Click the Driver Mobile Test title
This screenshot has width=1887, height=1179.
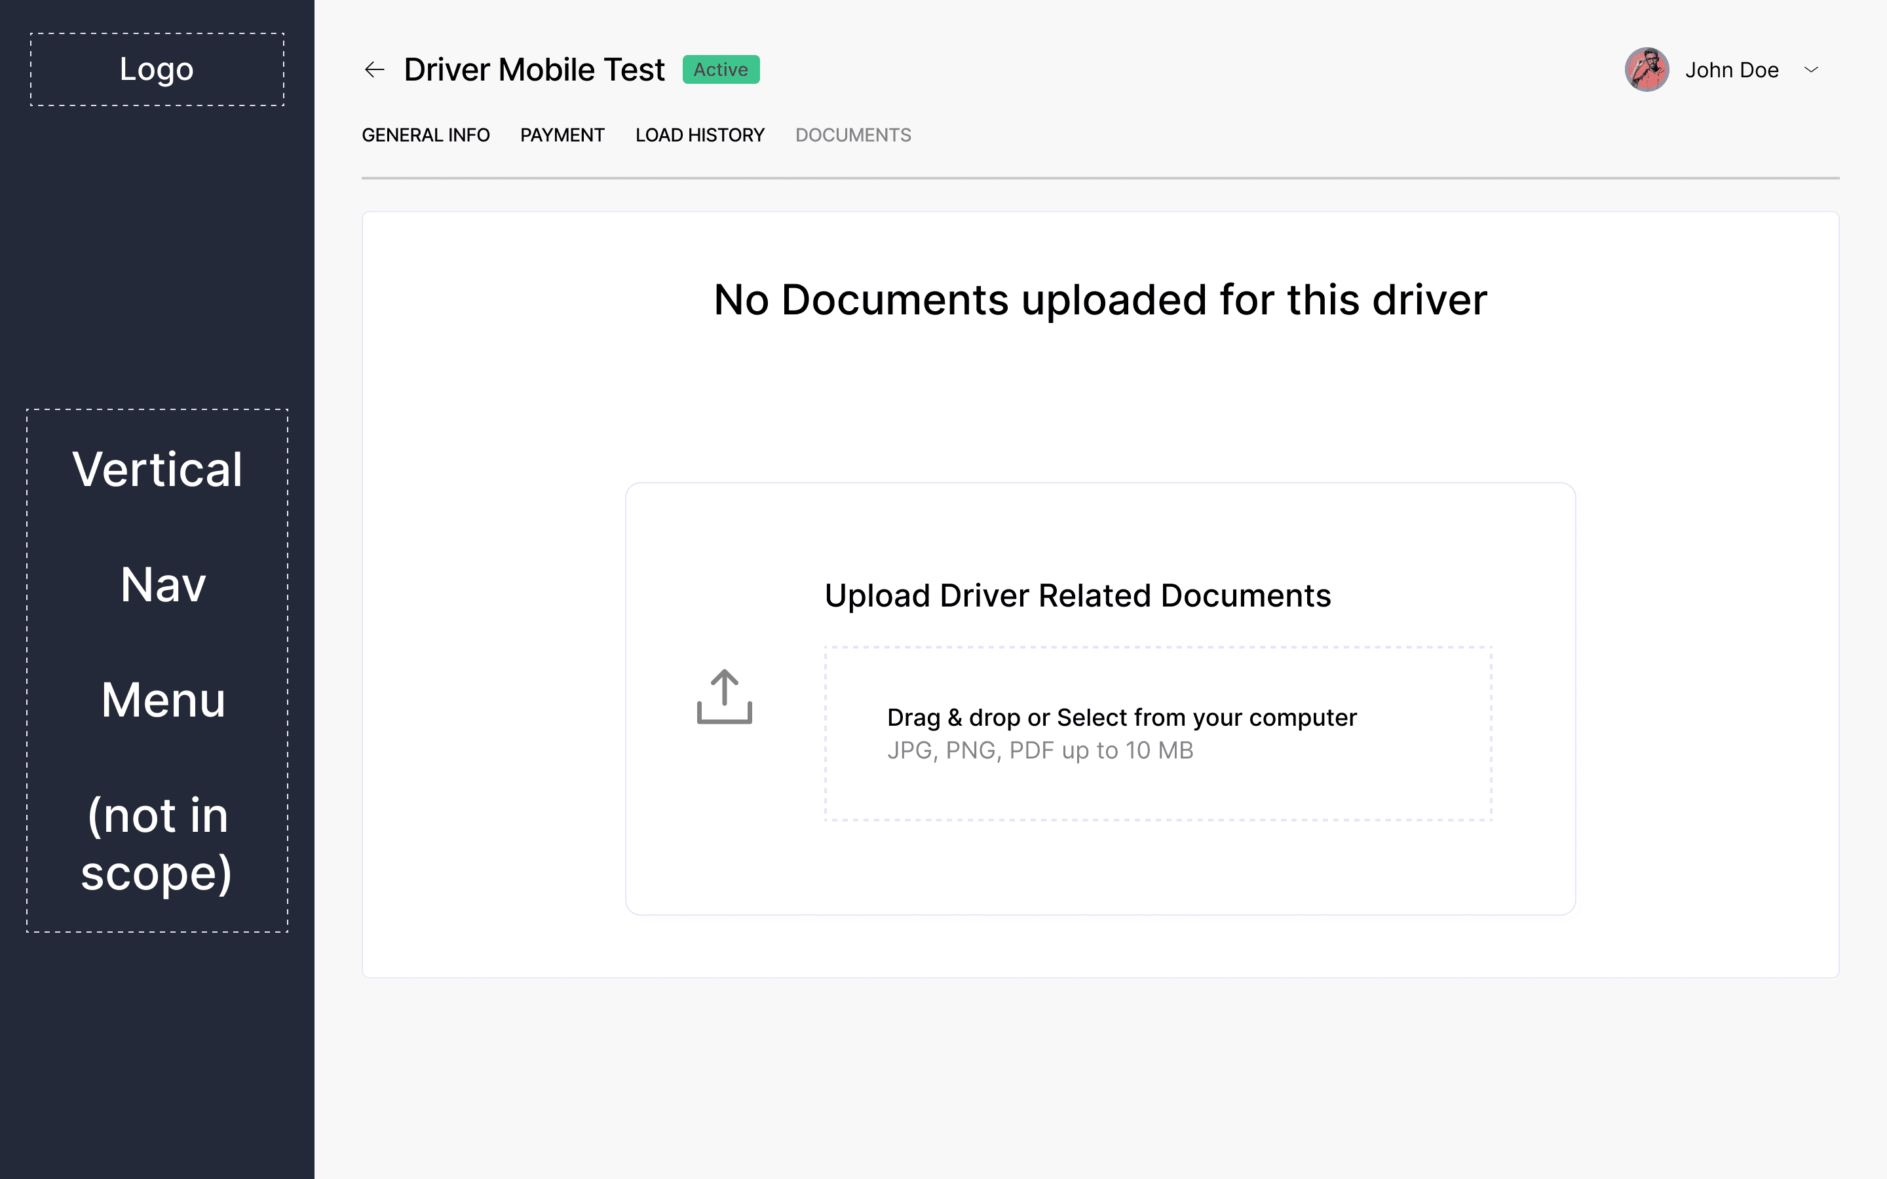coord(534,70)
